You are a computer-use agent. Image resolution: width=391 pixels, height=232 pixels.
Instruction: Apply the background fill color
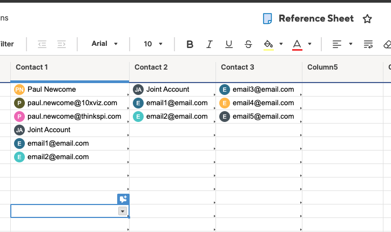[x=268, y=45]
